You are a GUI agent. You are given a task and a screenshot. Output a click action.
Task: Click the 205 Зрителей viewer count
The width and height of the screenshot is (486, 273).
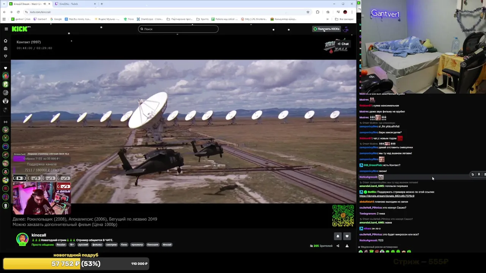tap(321, 246)
